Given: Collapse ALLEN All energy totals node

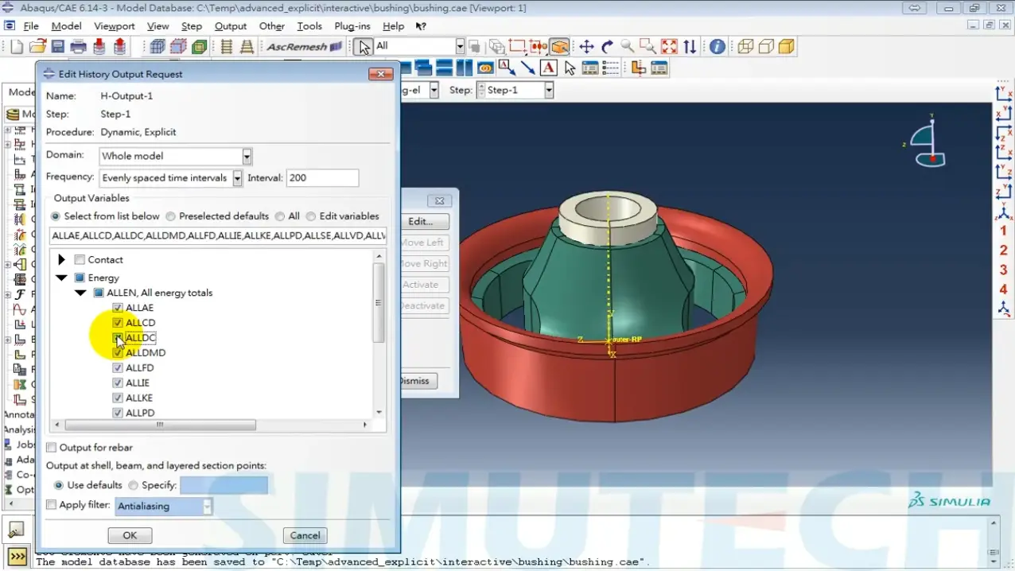Looking at the screenshot, I should 80,293.
